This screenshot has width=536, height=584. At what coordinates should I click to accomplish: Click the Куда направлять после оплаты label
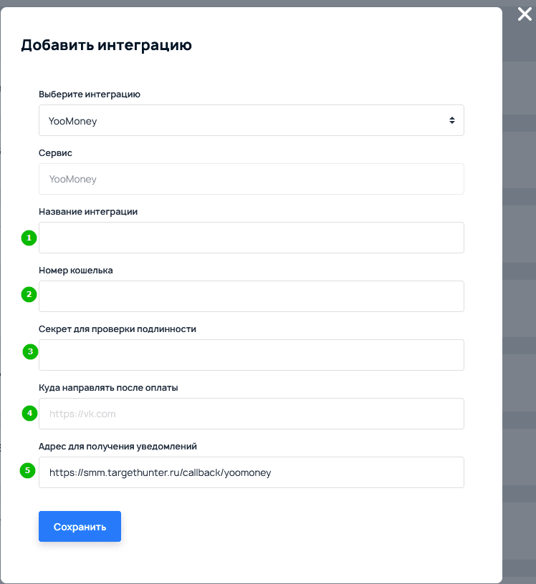pyautogui.click(x=108, y=387)
